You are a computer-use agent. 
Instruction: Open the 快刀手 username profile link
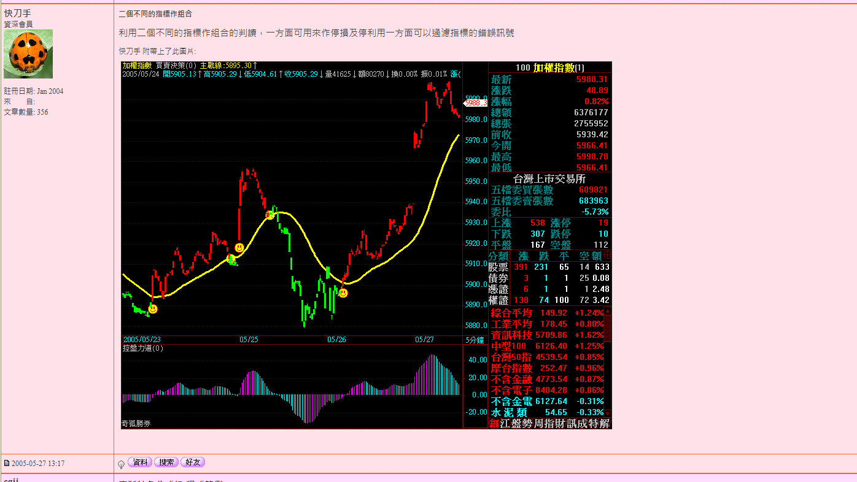click(x=17, y=13)
